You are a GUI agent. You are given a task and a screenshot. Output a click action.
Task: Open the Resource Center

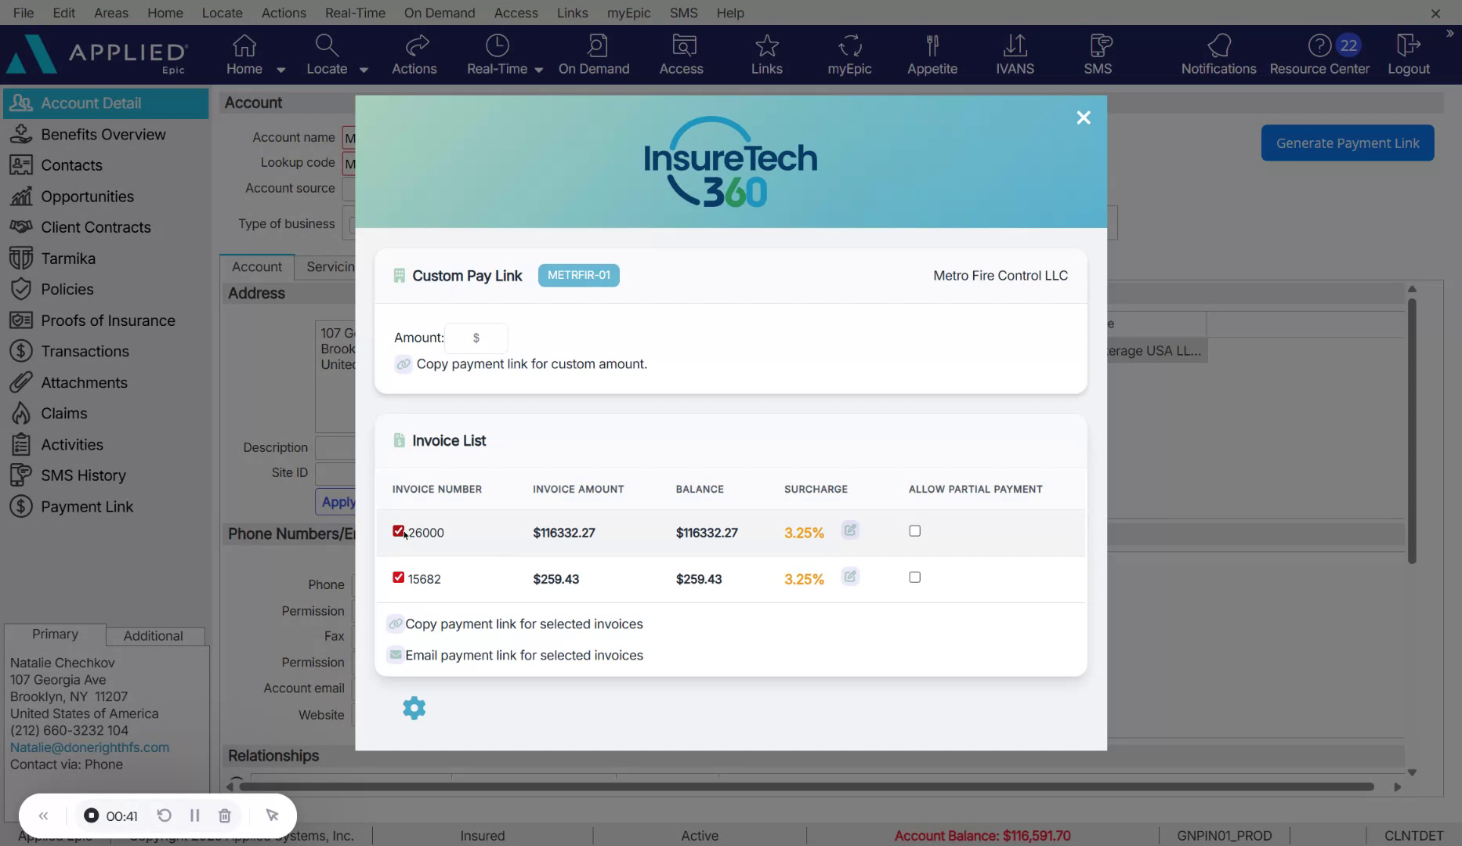point(1319,53)
